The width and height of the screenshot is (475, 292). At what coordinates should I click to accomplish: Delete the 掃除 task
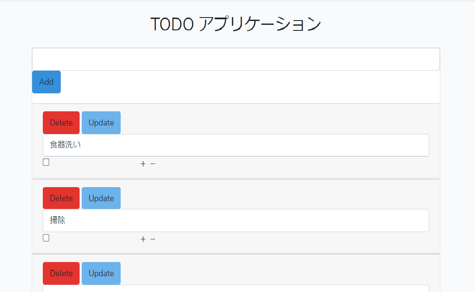(x=61, y=198)
